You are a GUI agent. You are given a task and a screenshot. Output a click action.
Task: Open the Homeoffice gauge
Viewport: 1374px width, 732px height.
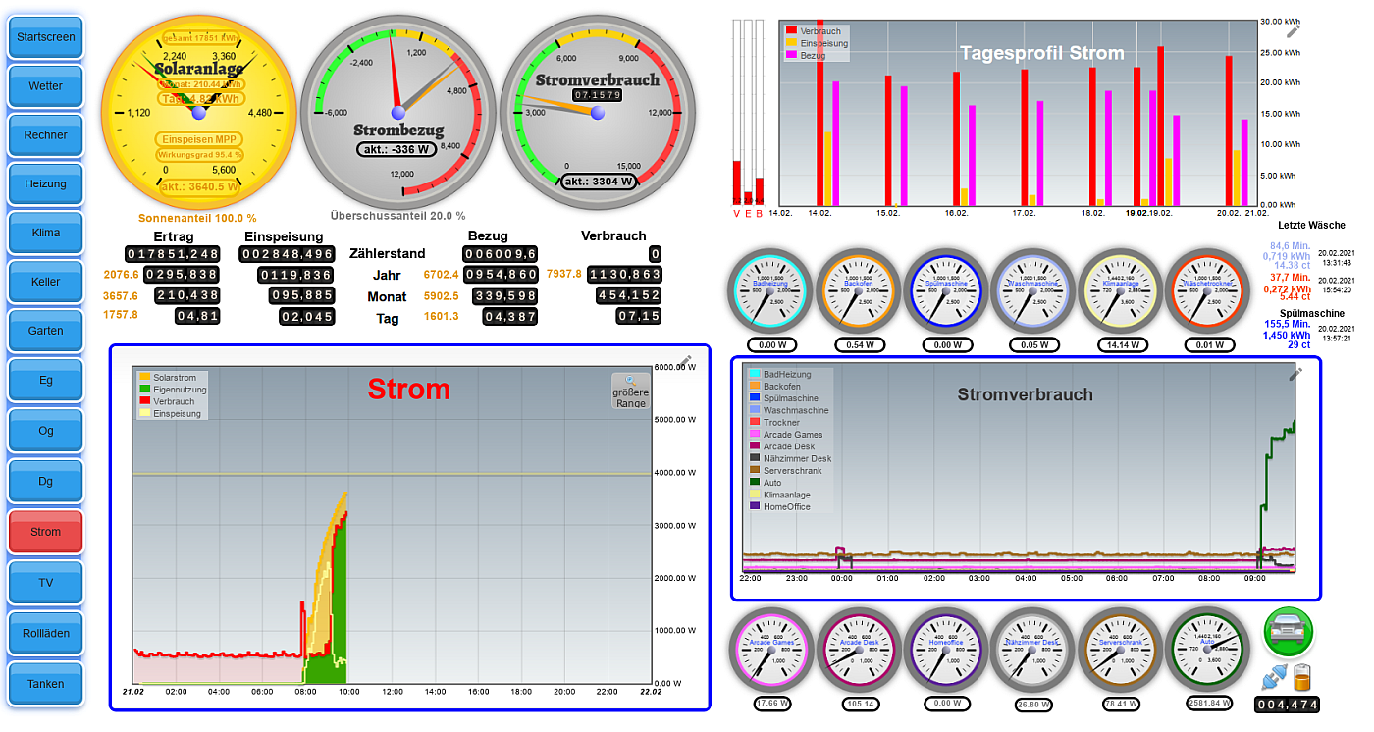[x=947, y=651]
